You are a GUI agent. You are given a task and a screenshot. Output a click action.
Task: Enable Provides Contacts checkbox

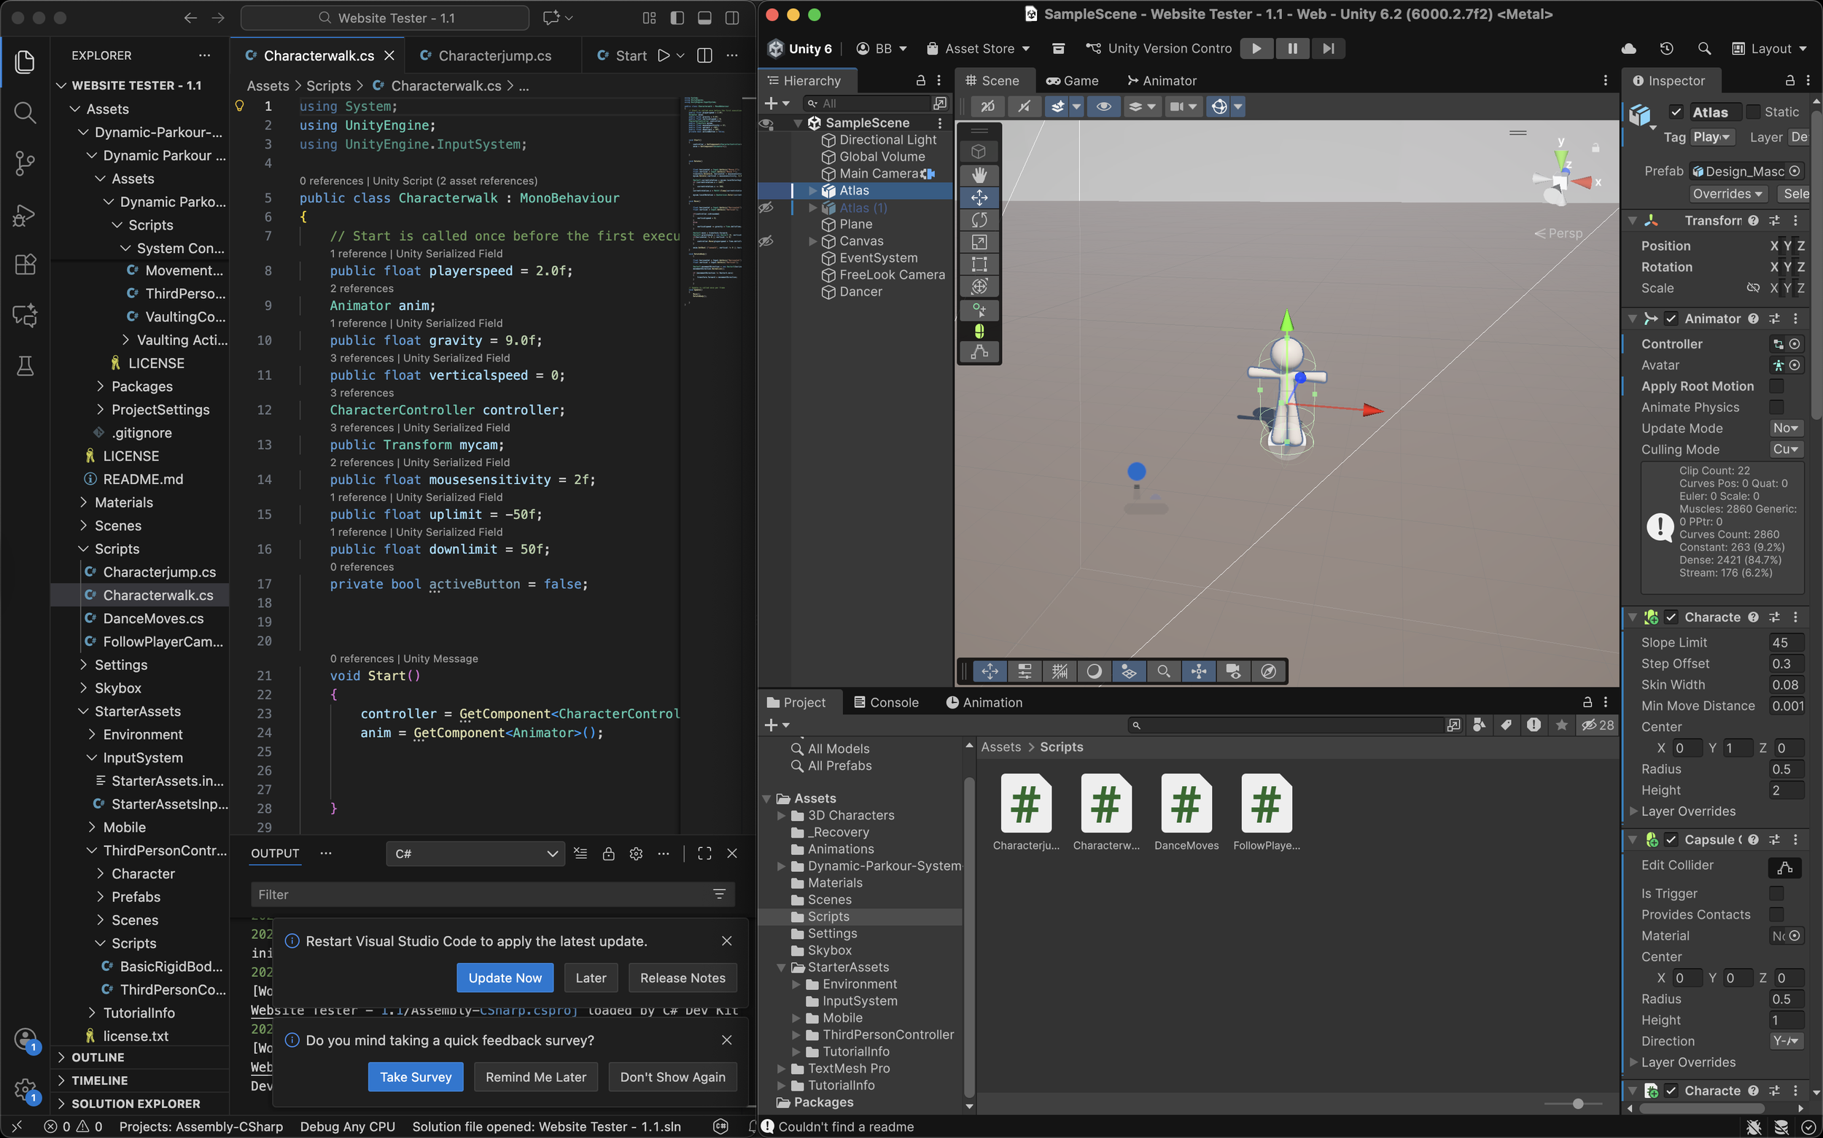point(1776,914)
